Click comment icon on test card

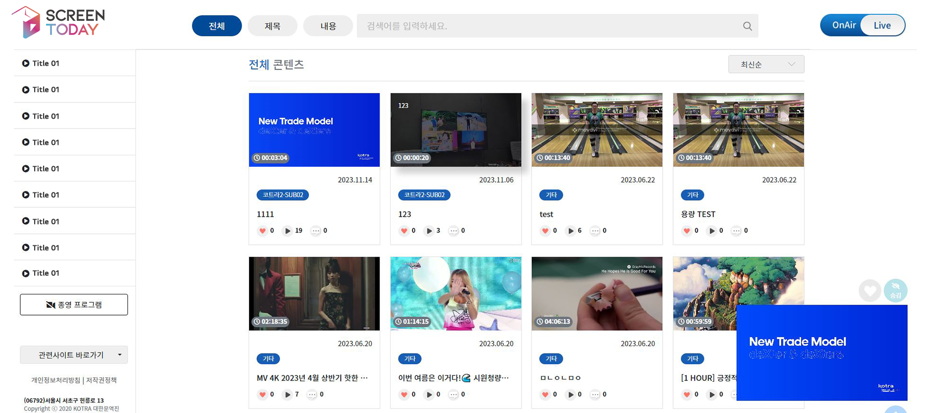pyautogui.click(x=595, y=231)
